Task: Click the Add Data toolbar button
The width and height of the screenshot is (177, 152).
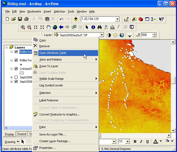Action: (x=76, y=19)
